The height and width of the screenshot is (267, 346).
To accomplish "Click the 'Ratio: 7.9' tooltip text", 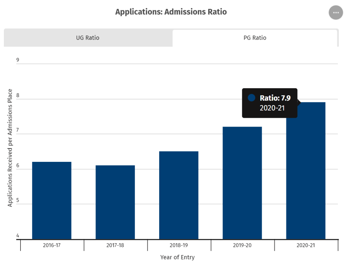I will 275,98.
